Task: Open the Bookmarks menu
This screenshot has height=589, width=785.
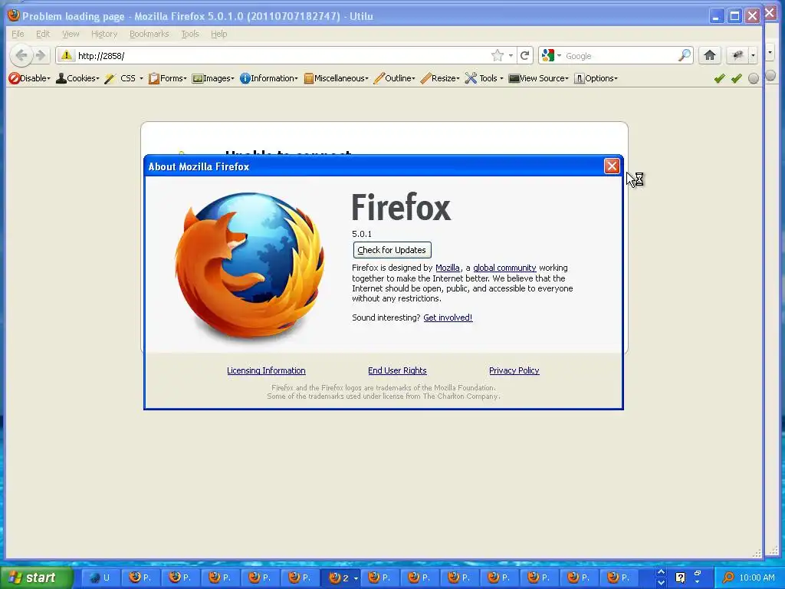Action: pos(149,34)
